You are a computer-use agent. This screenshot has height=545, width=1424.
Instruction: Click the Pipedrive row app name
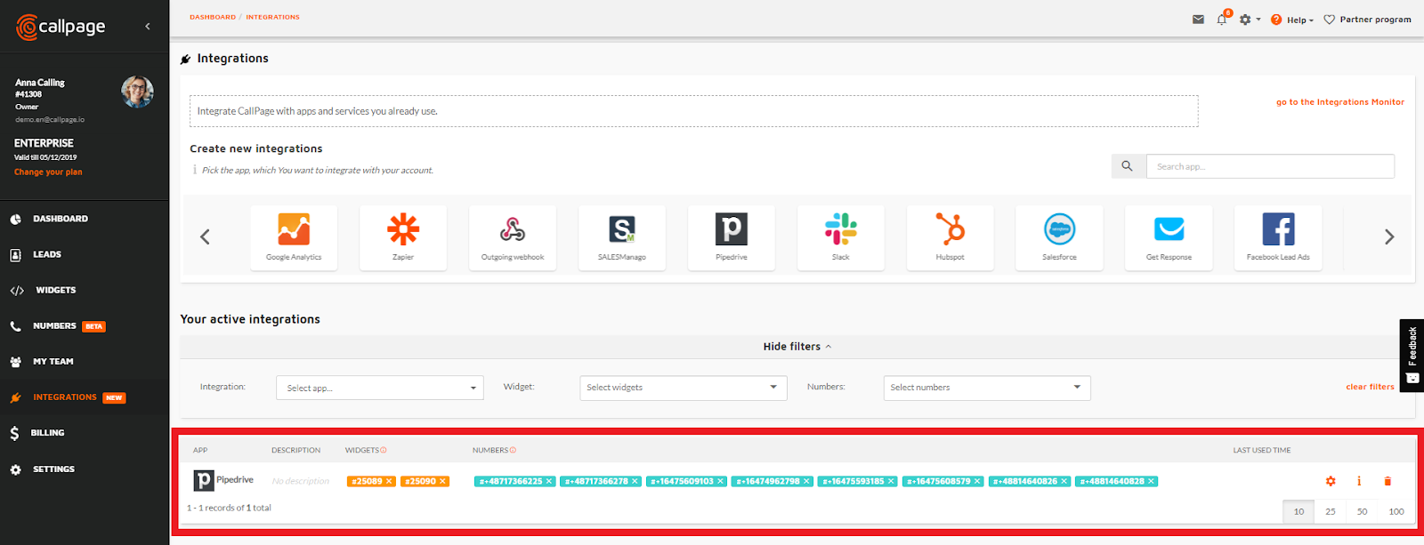(x=235, y=480)
